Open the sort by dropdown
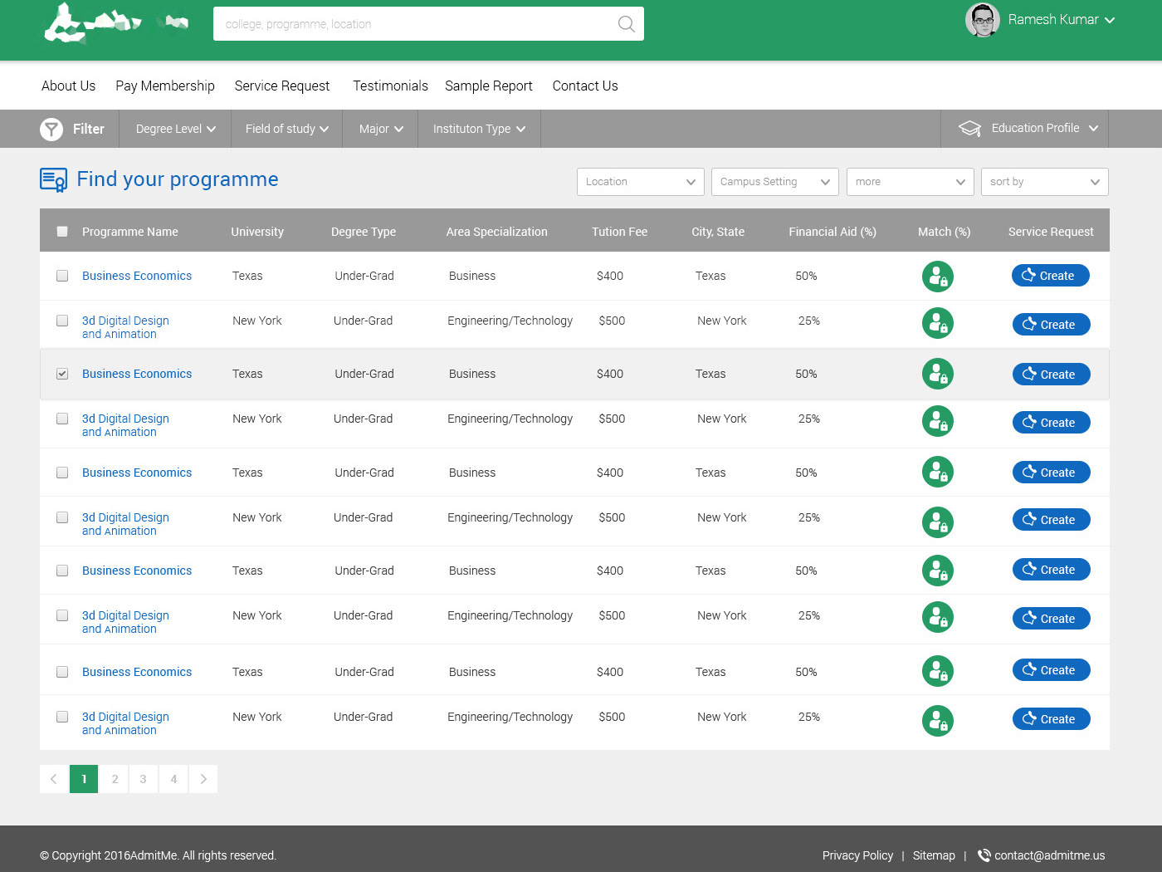This screenshot has height=872, width=1162. click(x=1045, y=182)
